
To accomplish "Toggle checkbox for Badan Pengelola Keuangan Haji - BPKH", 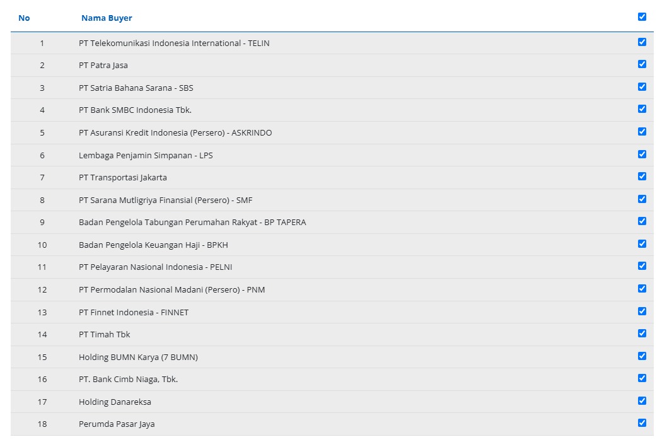I will click(x=642, y=244).
